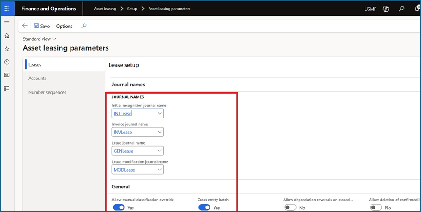Open Recent clock icon in sidebar
The width and height of the screenshot is (421, 212).
click(x=7, y=62)
